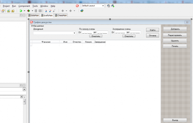
Task: Click the Добавить button
Action: pos(175,29)
